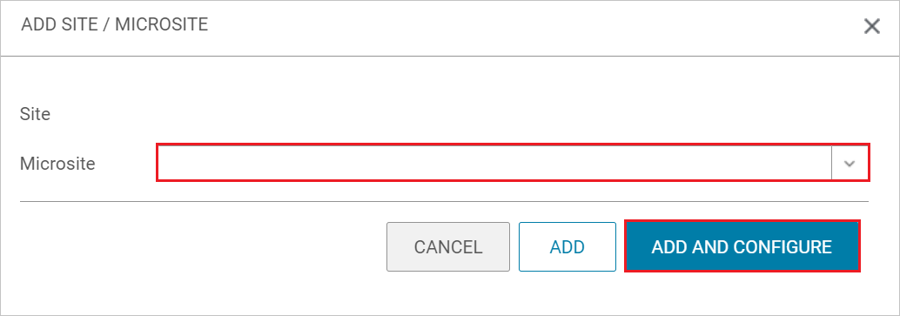Expand the Microsite dropdown chevron
The height and width of the screenshot is (316, 900).
pyautogui.click(x=850, y=163)
